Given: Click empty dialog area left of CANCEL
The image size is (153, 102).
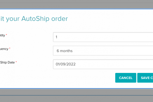Looking at the screenshot, I should coord(64,78).
